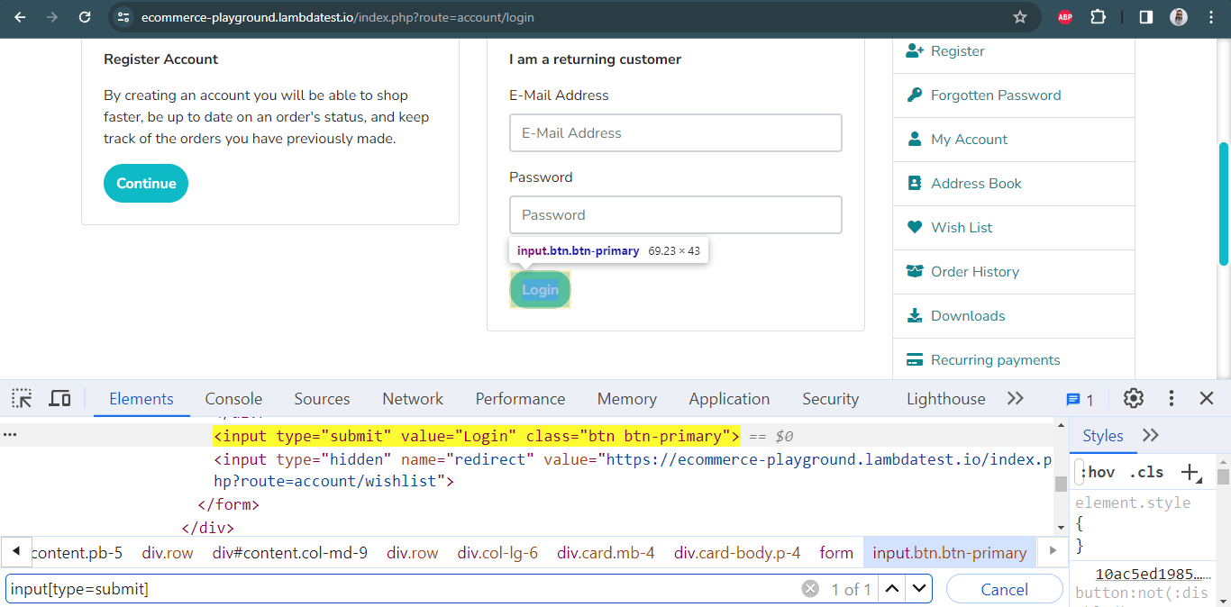Click the E-Mail Address input field
This screenshot has height=607, width=1231.
pyautogui.click(x=675, y=132)
